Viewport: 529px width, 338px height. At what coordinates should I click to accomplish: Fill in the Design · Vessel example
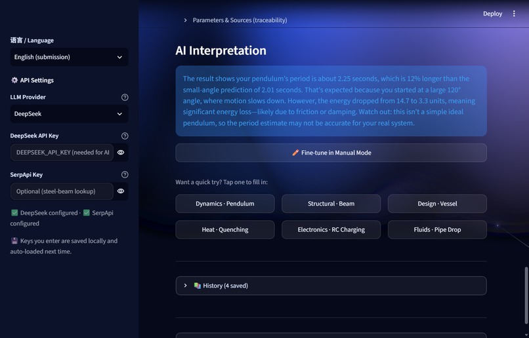[x=437, y=204]
